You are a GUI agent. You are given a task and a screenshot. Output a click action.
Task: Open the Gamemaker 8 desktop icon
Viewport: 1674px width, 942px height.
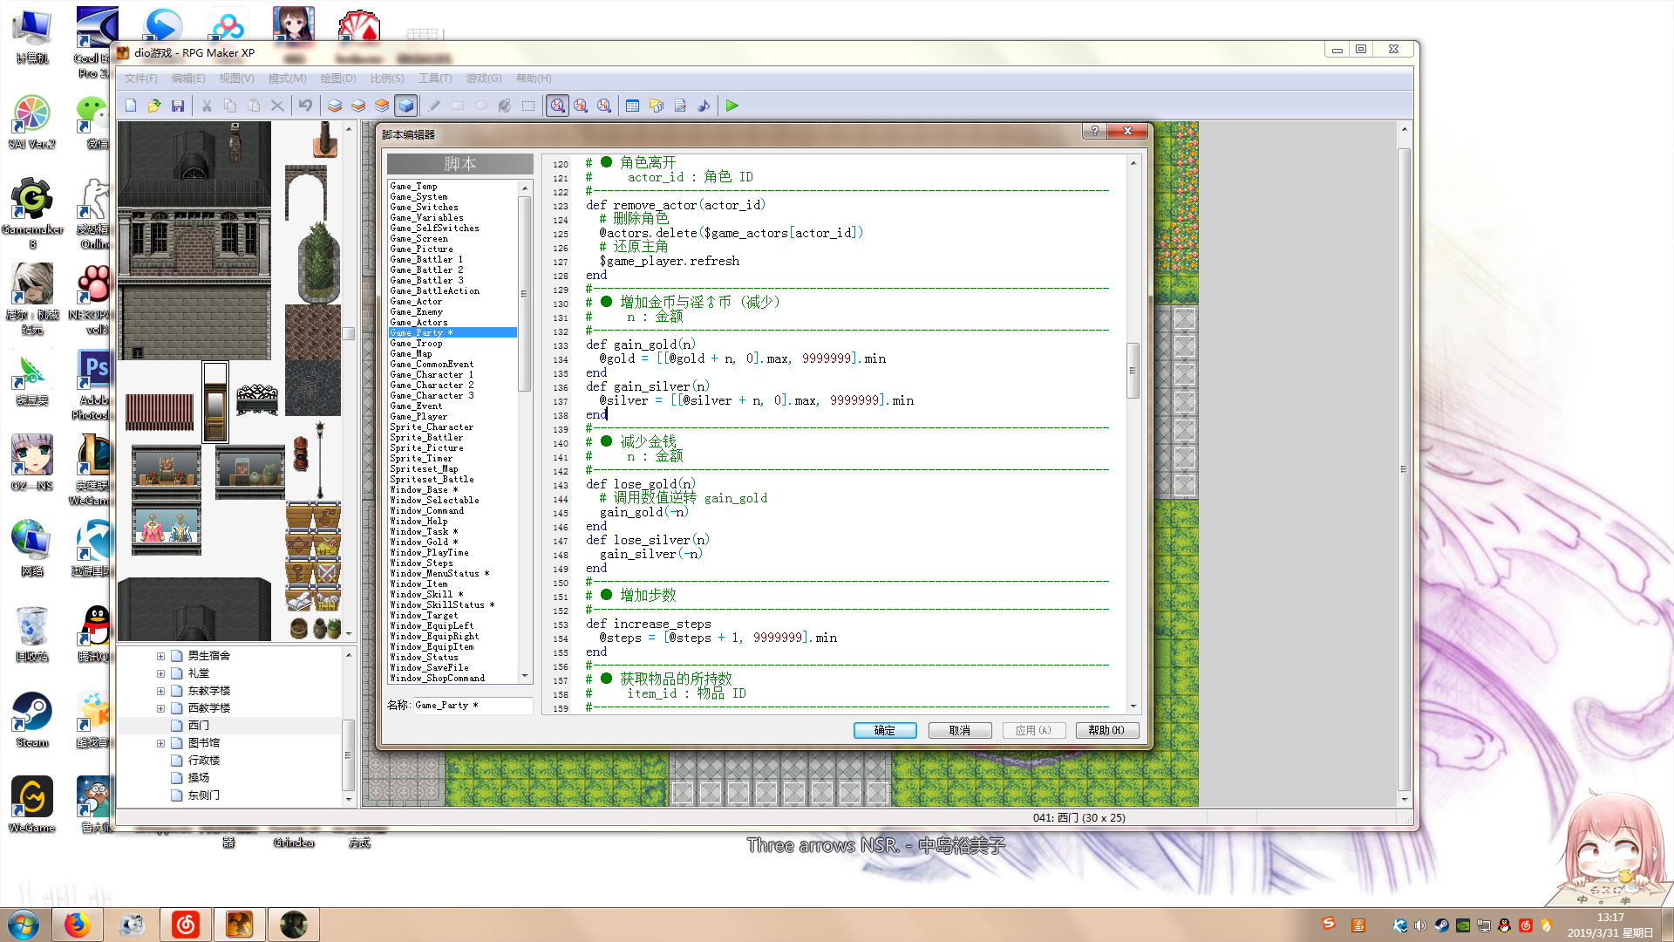tap(32, 214)
